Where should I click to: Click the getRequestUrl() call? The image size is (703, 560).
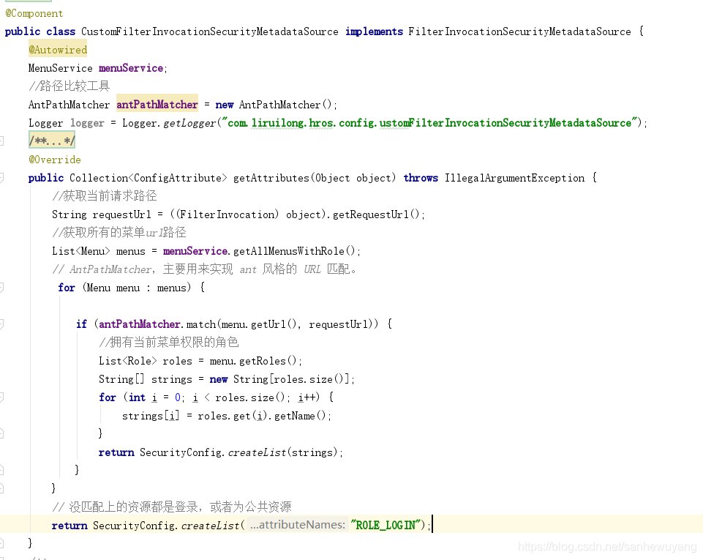click(376, 214)
